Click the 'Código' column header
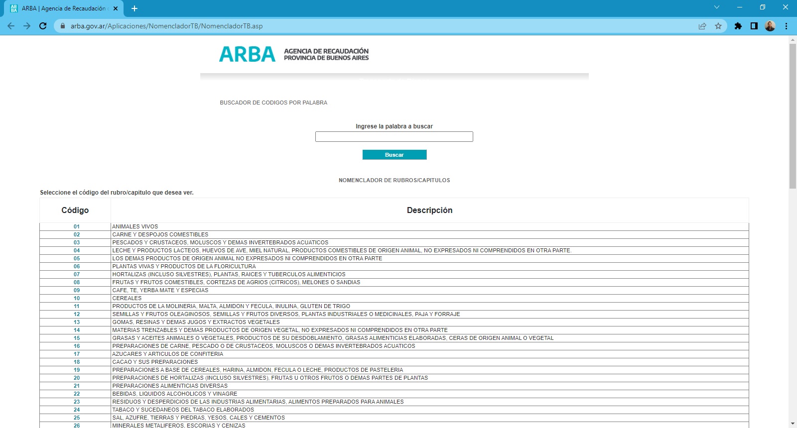The height and width of the screenshot is (428, 797). pyautogui.click(x=75, y=210)
